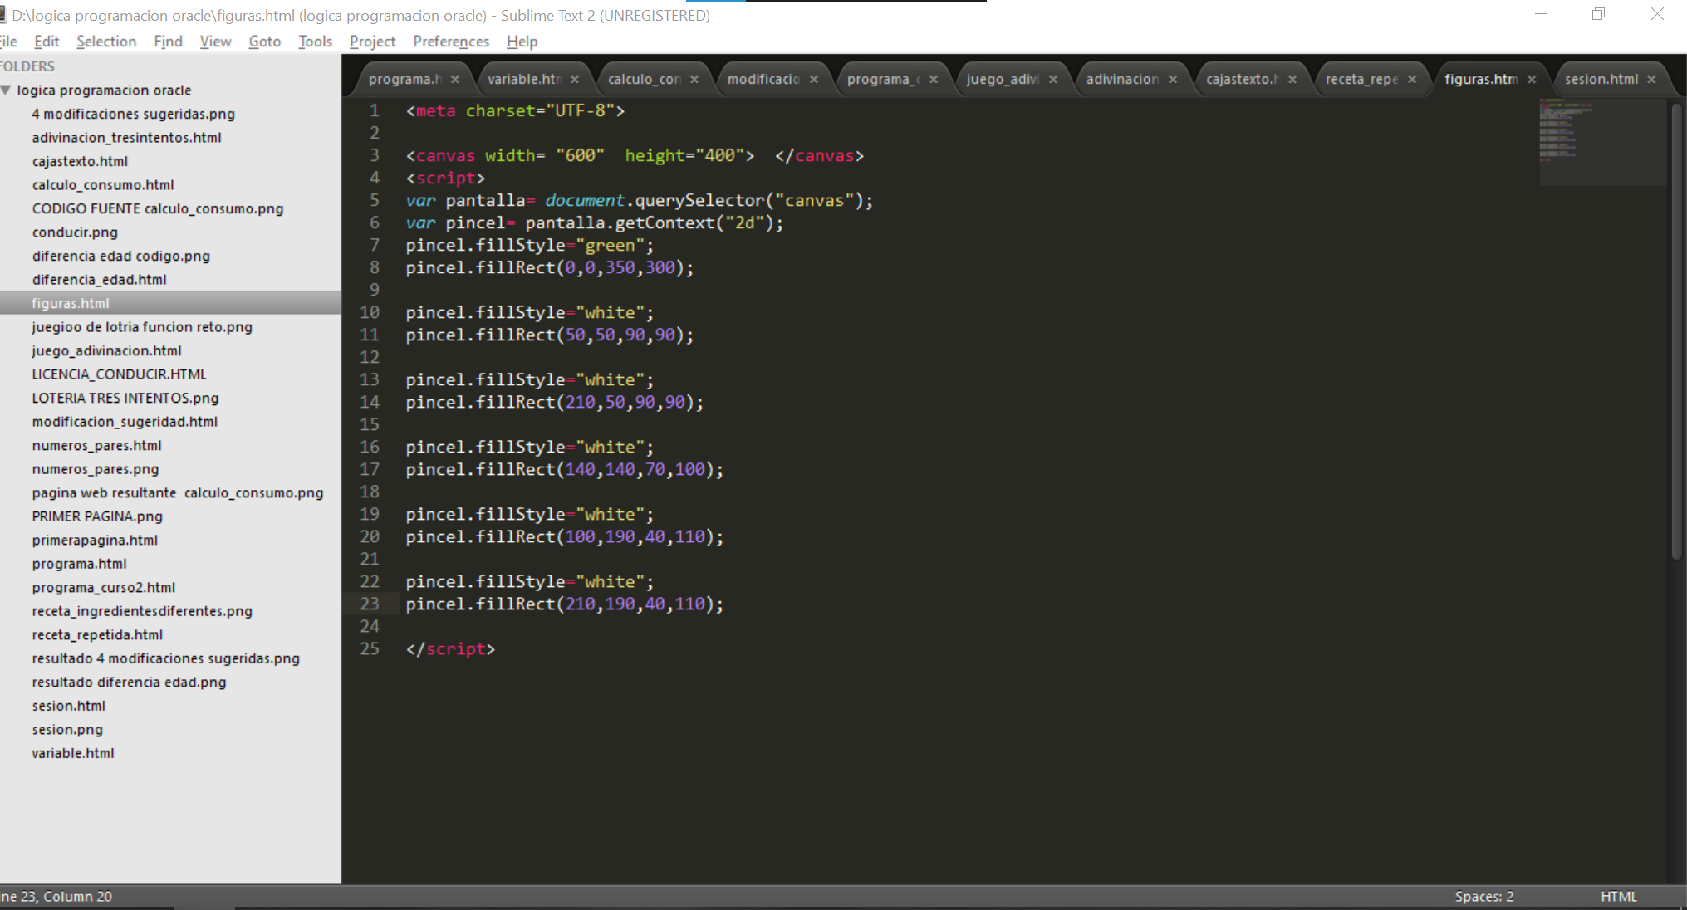Open programa_curso2.html from sidebar
The height and width of the screenshot is (910, 1687).
104,587
